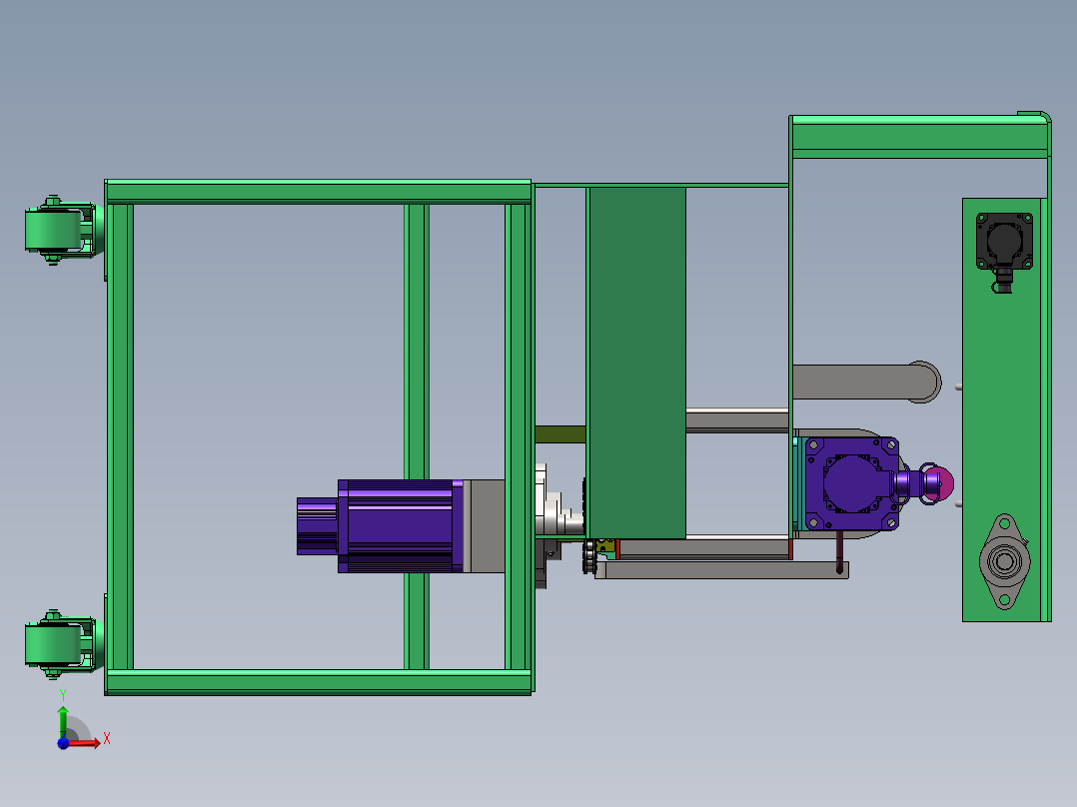This screenshot has width=1077, height=807.
Task: Pick the small chain sprocket
Action: coord(589,556)
